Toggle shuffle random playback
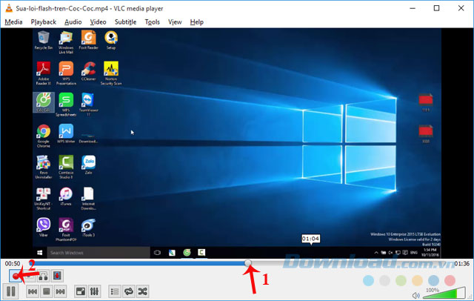The image size is (474, 301). pyautogui.click(x=142, y=292)
